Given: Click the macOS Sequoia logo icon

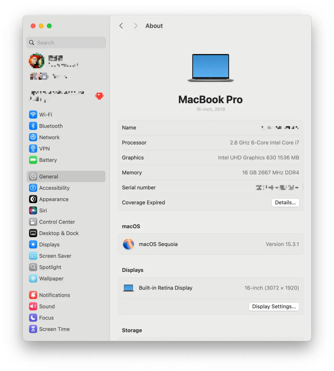Looking at the screenshot, I should pyautogui.click(x=128, y=244).
